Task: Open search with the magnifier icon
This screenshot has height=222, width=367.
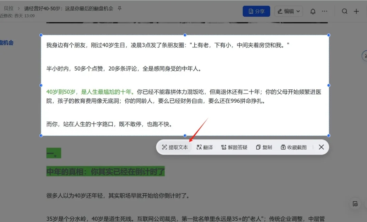Action: [x=345, y=11]
